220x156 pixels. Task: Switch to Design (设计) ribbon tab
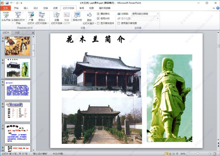(36, 8)
